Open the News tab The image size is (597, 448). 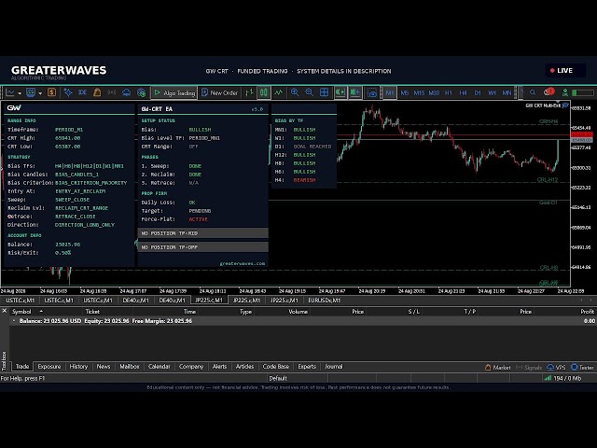(104, 367)
